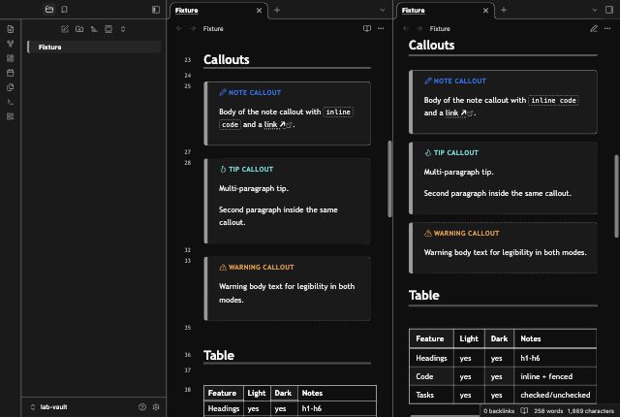Follow the link in editor note callout
The image size is (620, 417).
pyautogui.click(x=271, y=125)
